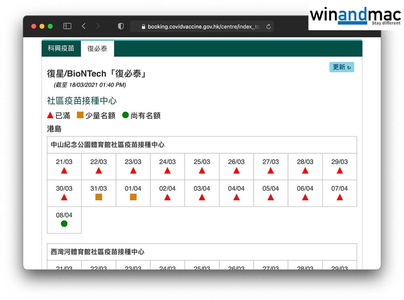
Task: Click the winandmac logo
Action: 355,16
